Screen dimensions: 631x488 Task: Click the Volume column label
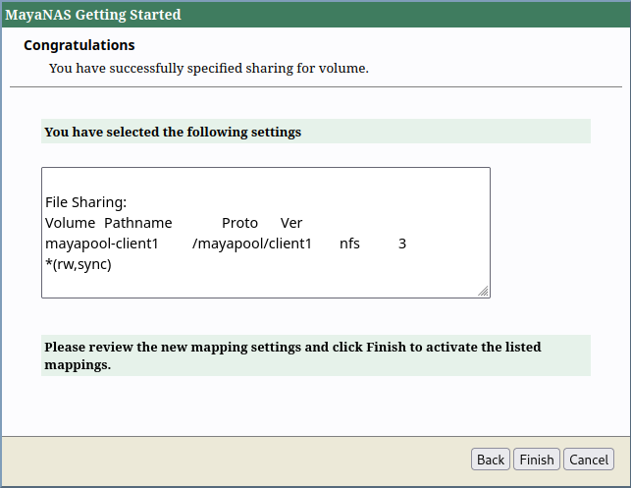tap(70, 223)
